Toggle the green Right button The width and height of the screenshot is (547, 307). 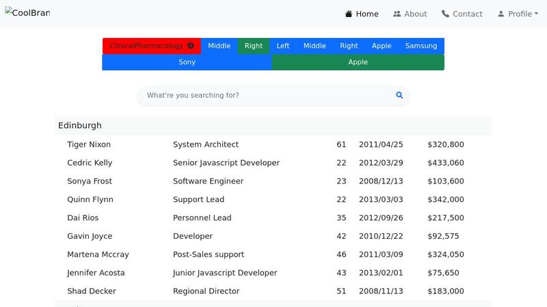coord(254,46)
